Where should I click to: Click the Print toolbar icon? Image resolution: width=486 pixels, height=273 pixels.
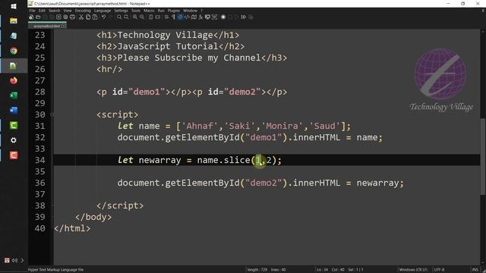coord(72,17)
